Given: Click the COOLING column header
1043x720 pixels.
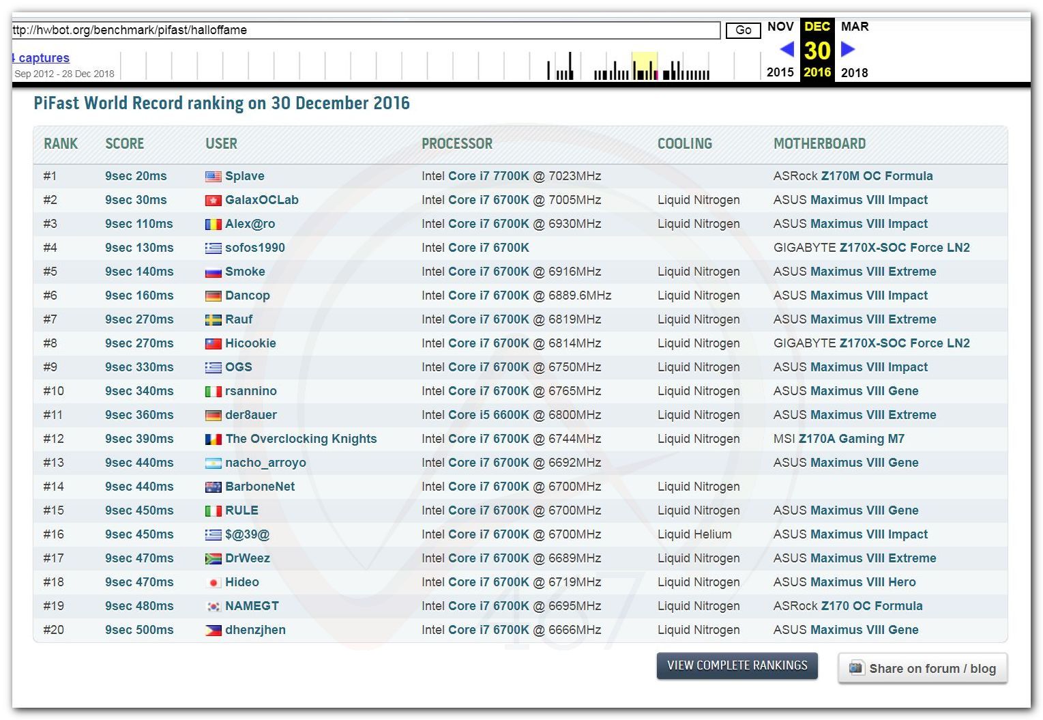Looking at the screenshot, I should tap(685, 144).
